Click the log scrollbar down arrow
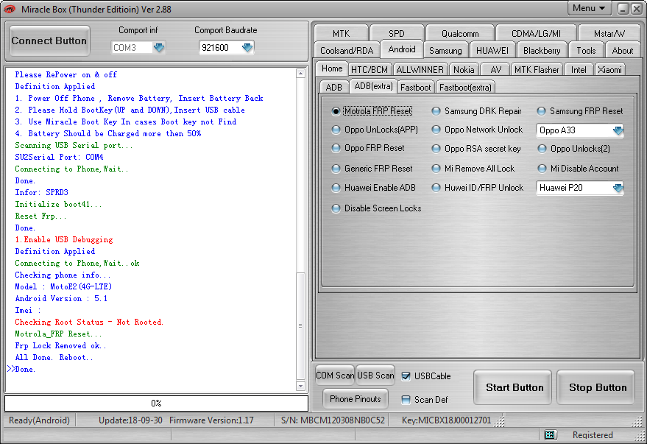The width and height of the screenshot is (647, 444). tap(300, 387)
